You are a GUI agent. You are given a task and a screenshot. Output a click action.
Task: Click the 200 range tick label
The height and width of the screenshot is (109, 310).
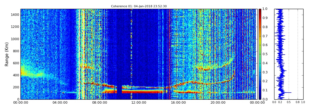point(16,87)
